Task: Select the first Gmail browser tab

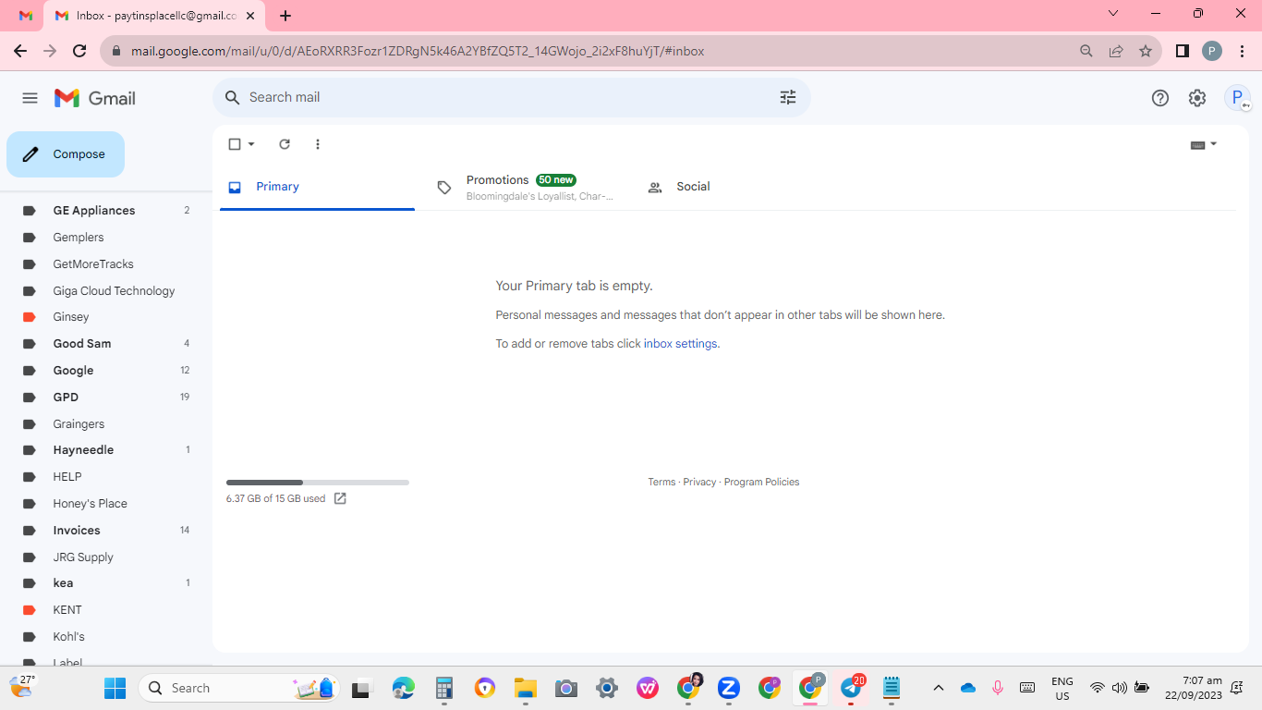Action: 26,16
